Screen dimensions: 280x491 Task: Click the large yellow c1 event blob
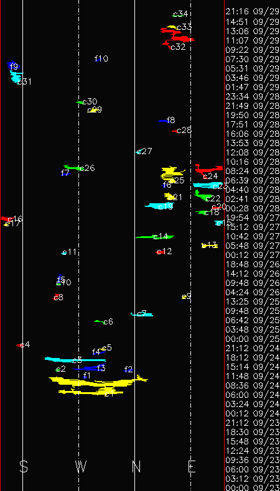click(98, 385)
